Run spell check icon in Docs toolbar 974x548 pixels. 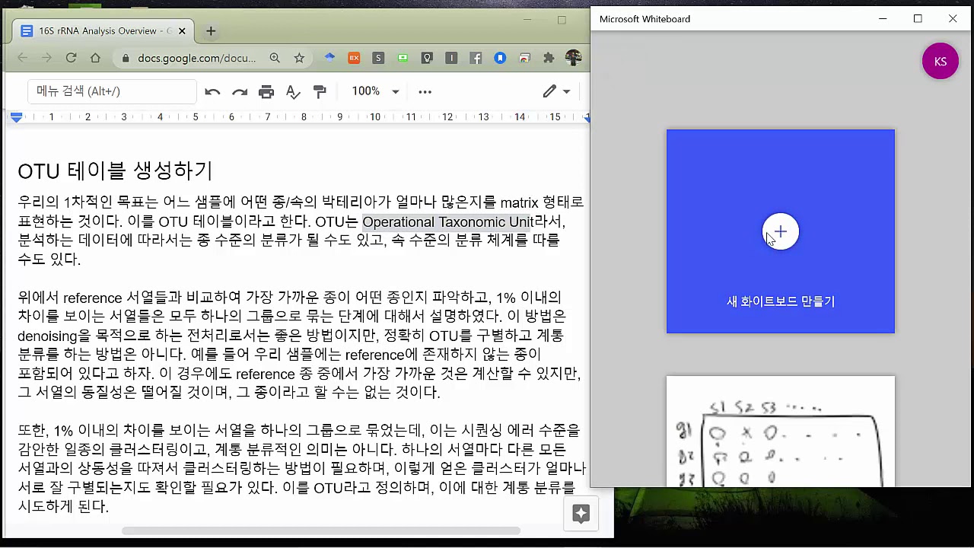[293, 91]
